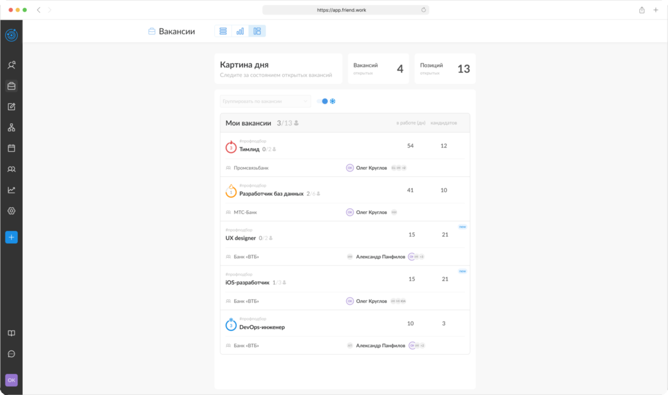Click the new badge on UX designer

462,227
